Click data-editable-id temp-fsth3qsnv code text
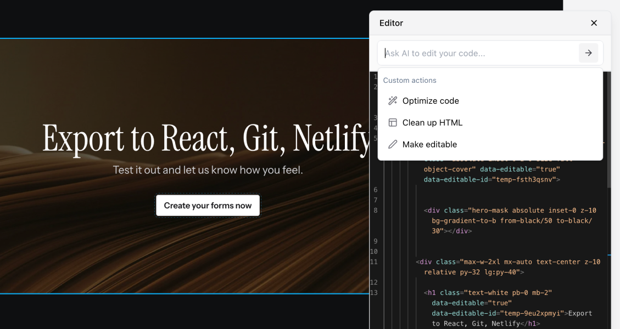Image resolution: width=620 pixels, height=329 pixels. click(492, 180)
